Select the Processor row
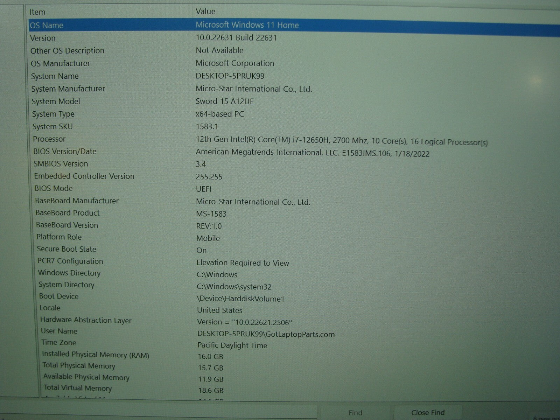The width and height of the screenshot is (560, 420). click(x=49, y=139)
